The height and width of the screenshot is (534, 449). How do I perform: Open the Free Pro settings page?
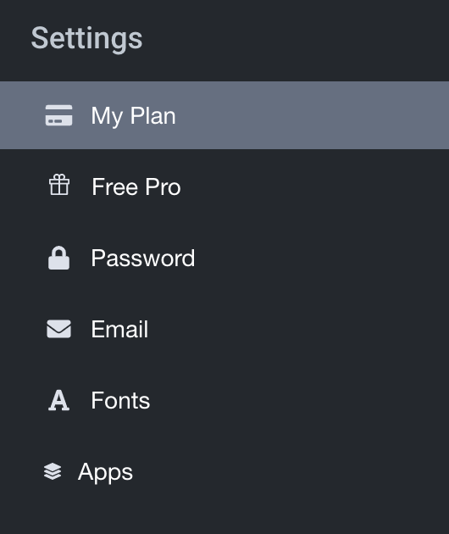224,186
